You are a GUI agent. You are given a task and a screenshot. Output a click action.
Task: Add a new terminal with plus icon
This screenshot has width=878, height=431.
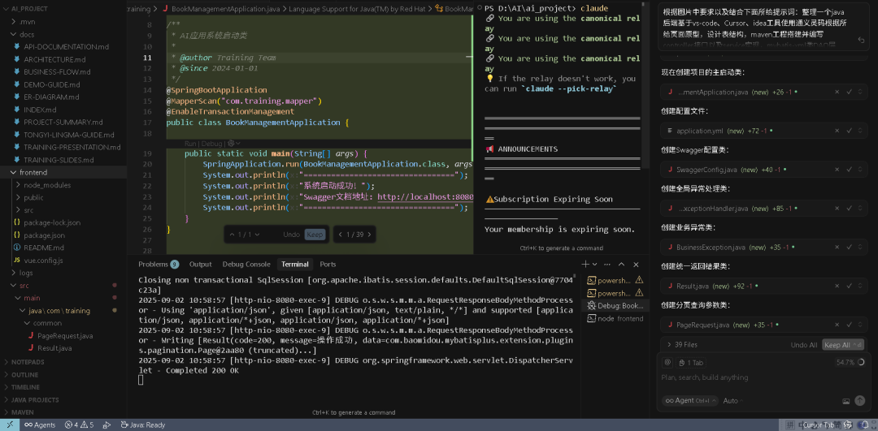[585, 265]
